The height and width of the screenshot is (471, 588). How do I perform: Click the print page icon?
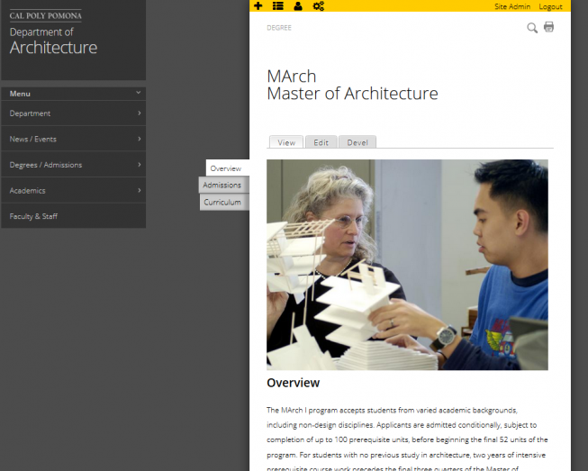click(548, 27)
